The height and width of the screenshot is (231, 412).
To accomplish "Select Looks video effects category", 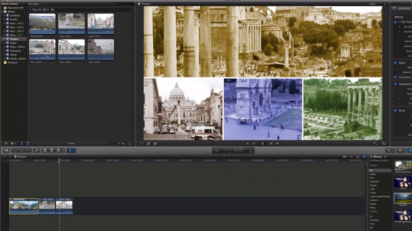I will click(373, 193).
